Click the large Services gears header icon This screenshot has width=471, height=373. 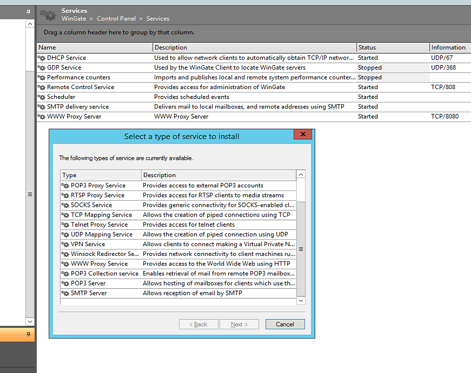48,15
